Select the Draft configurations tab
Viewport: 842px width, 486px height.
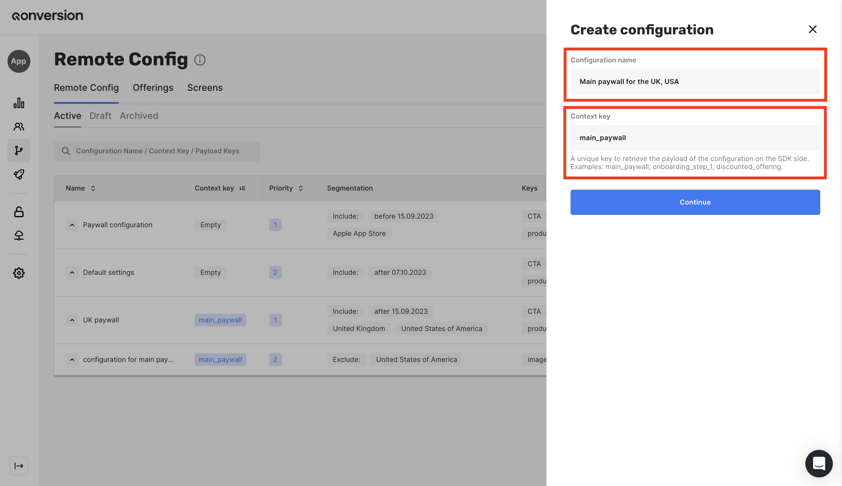(x=100, y=115)
